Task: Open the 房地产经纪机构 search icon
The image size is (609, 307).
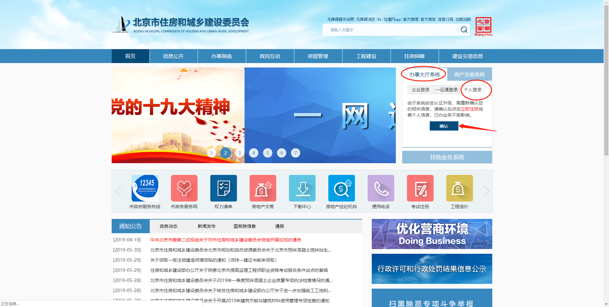Action: pyautogui.click(x=342, y=188)
